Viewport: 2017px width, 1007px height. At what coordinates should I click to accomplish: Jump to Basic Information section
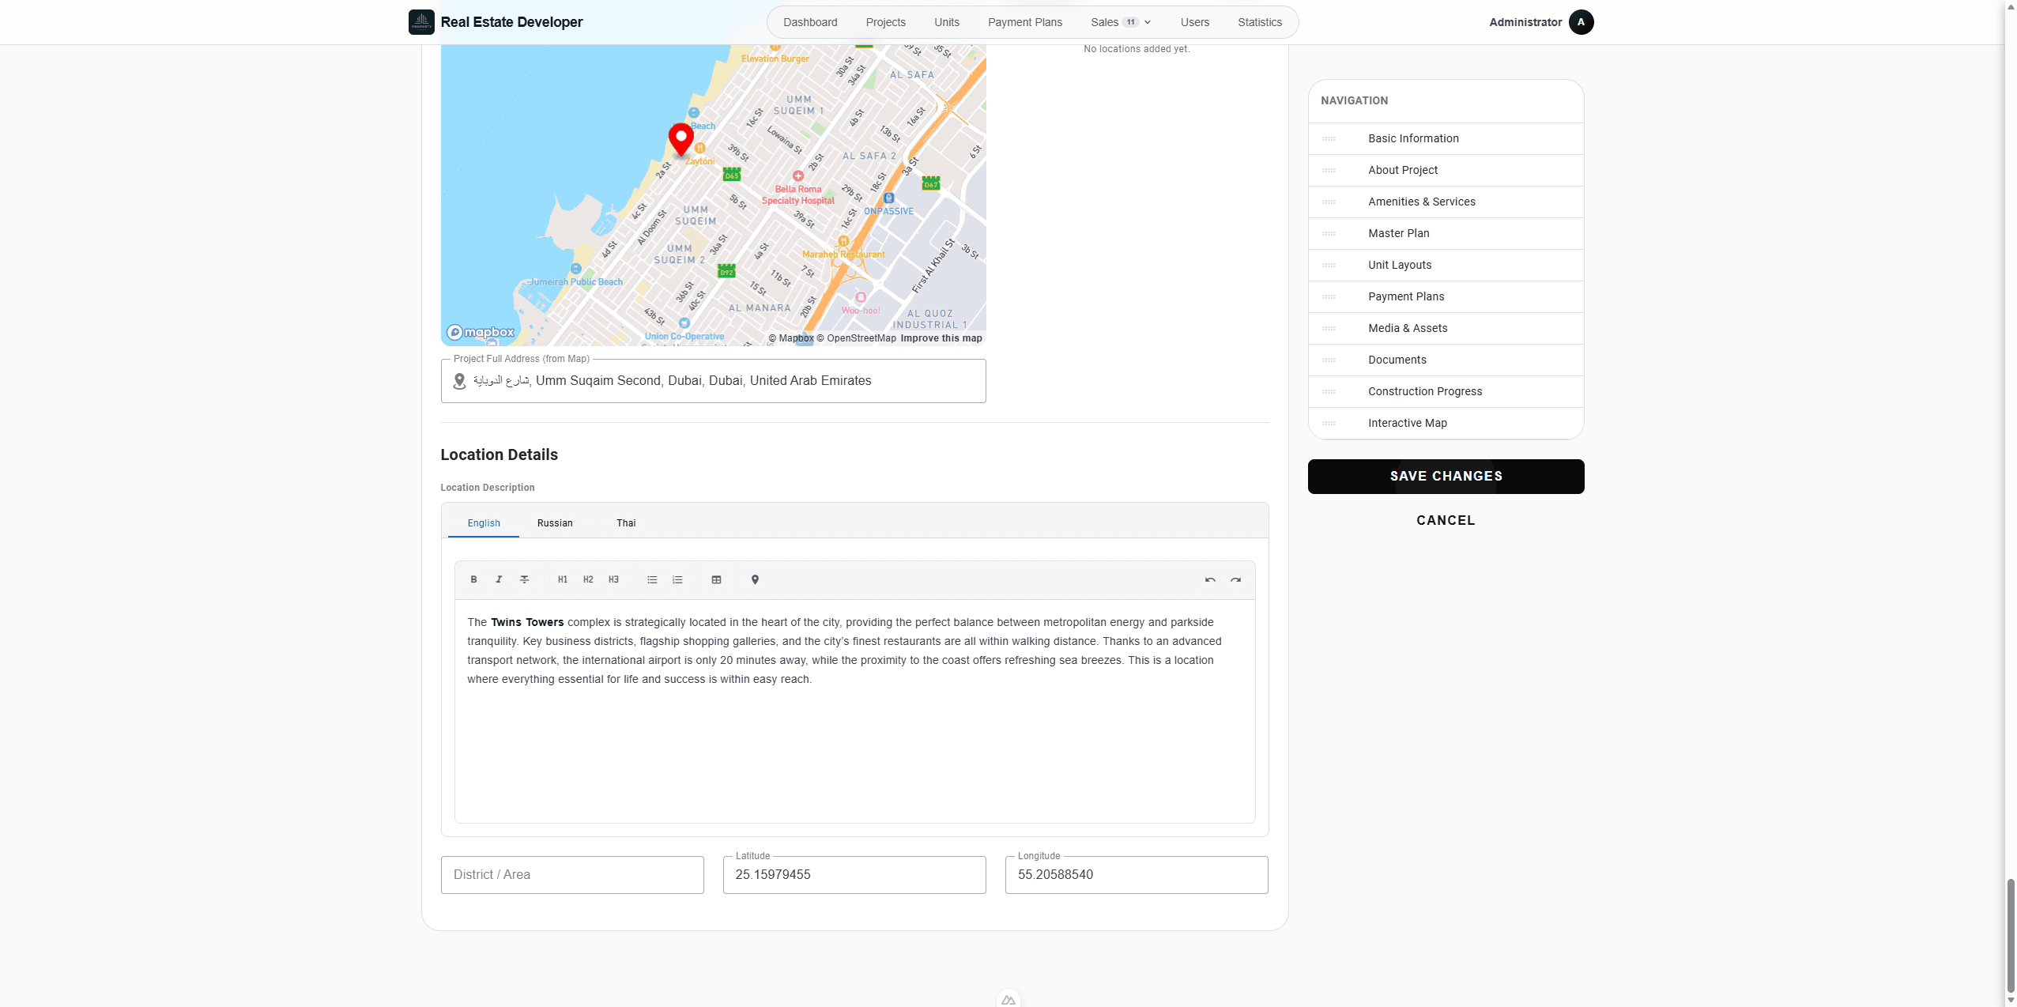1446,138
